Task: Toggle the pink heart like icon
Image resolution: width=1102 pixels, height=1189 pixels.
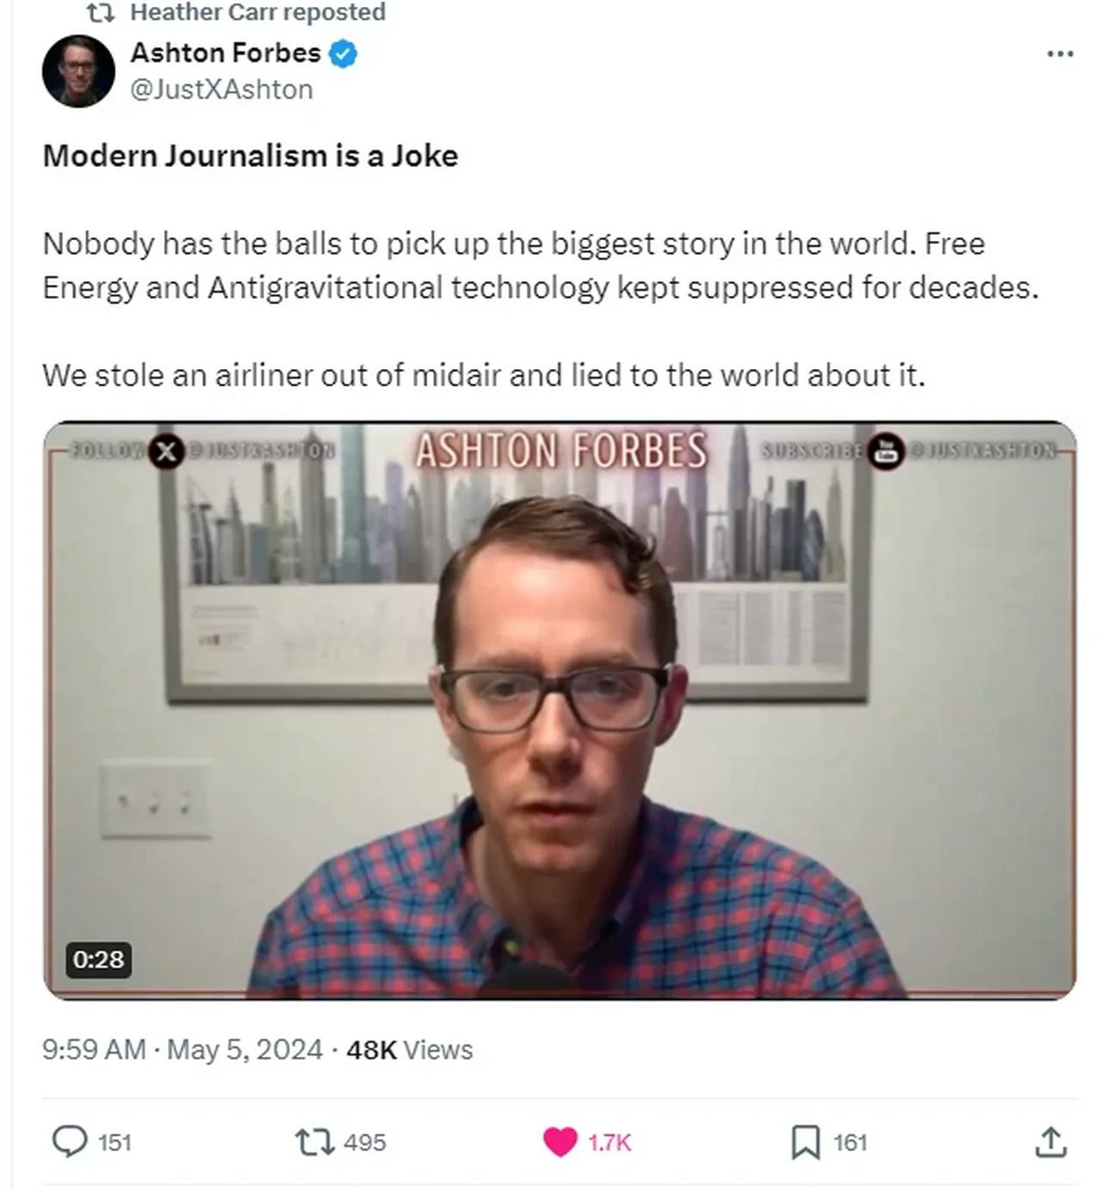Action: point(560,1143)
